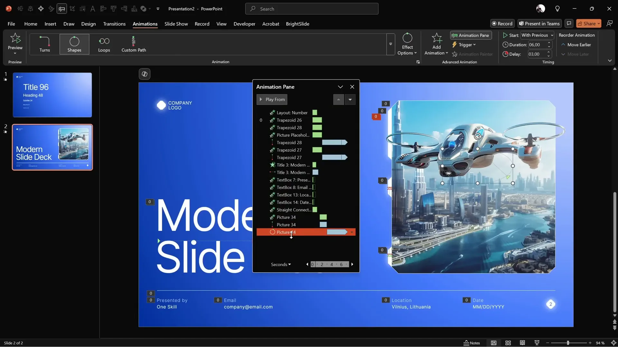This screenshot has height=347, width=618.
Task: Click the Play From button
Action: pyautogui.click(x=272, y=99)
